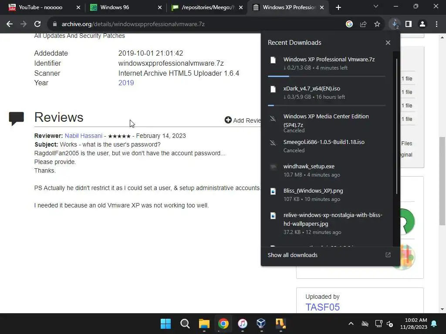This screenshot has height=334, width=446.
Task: Click the page vertical scrollbar thumb
Action: (443, 180)
